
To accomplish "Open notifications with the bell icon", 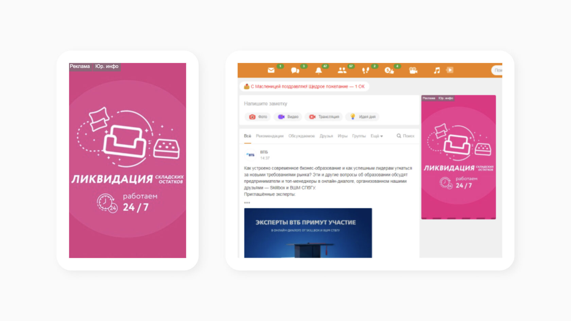I will (x=318, y=70).
